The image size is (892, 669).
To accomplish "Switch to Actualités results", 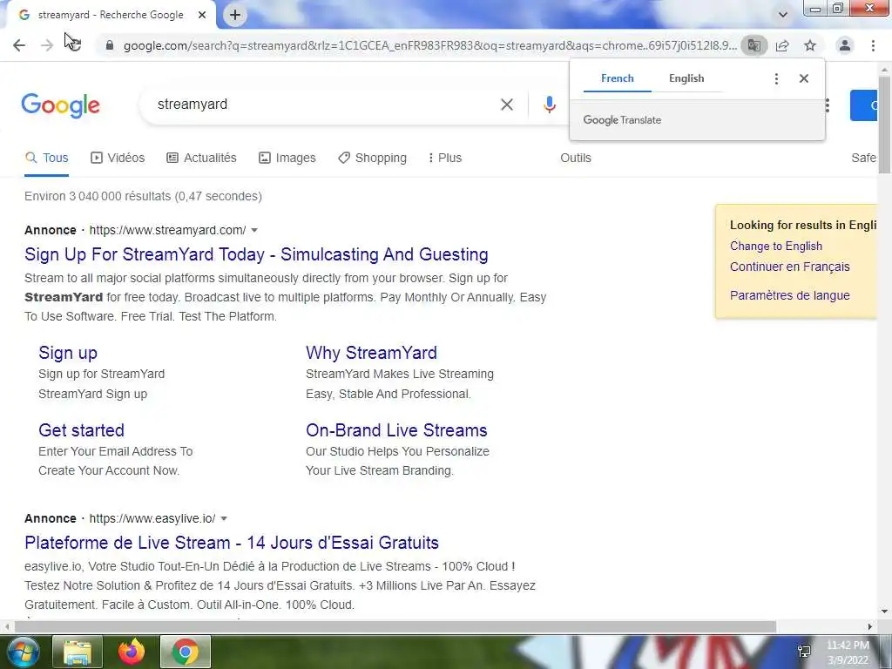I will click(201, 159).
